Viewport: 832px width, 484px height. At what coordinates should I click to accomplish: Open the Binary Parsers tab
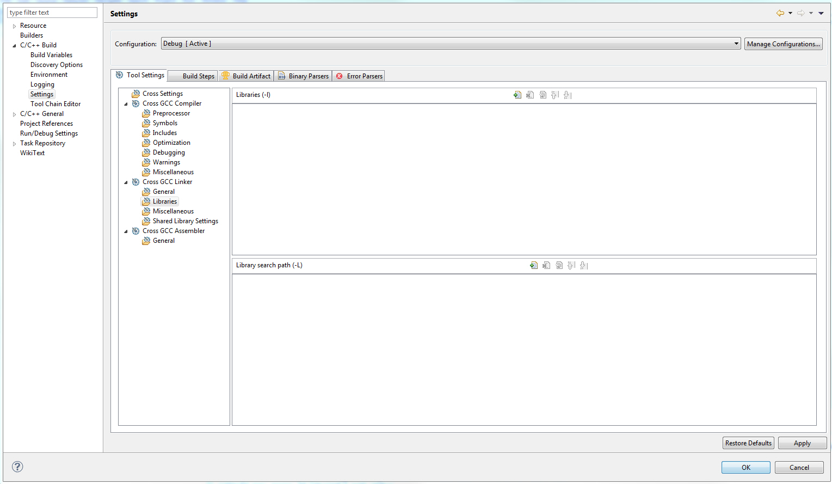pos(303,76)
